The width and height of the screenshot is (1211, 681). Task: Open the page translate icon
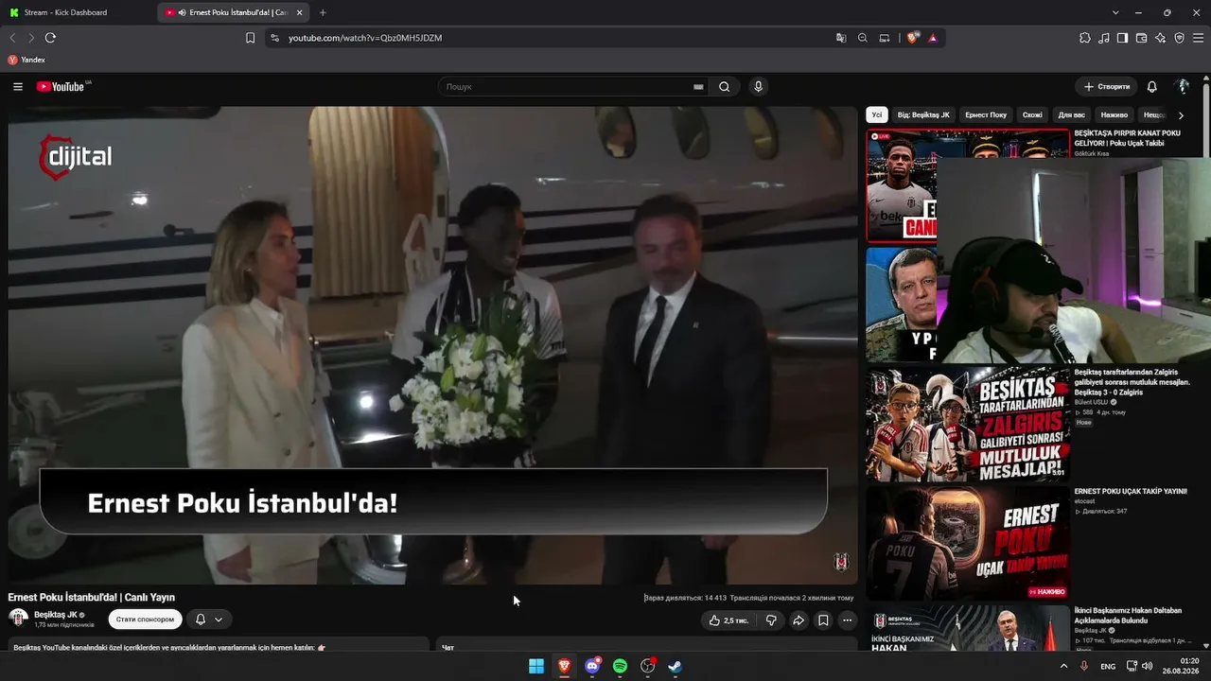click(841, 38)
